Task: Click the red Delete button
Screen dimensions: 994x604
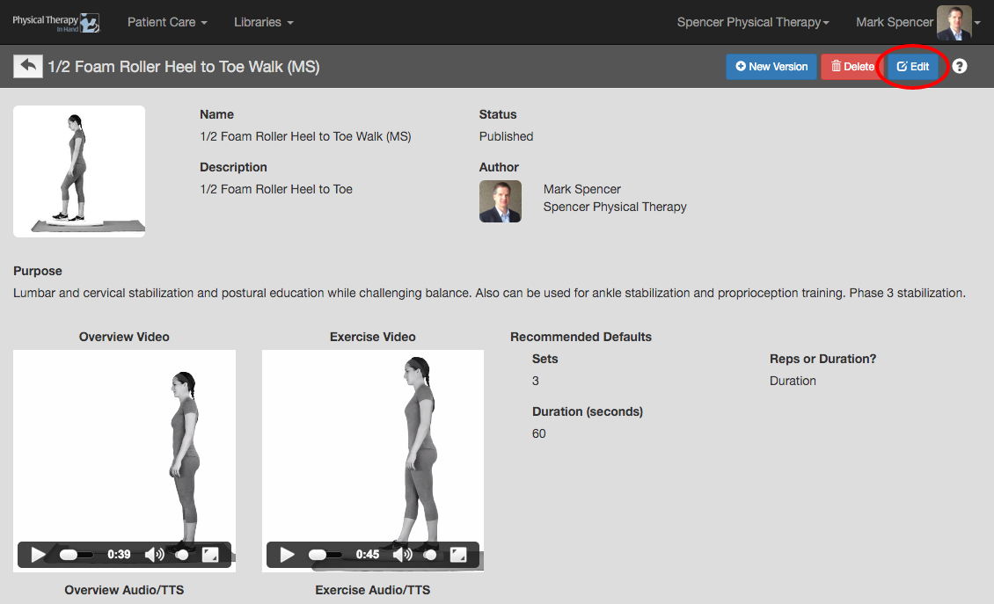Action: click(x=852, y=67)
